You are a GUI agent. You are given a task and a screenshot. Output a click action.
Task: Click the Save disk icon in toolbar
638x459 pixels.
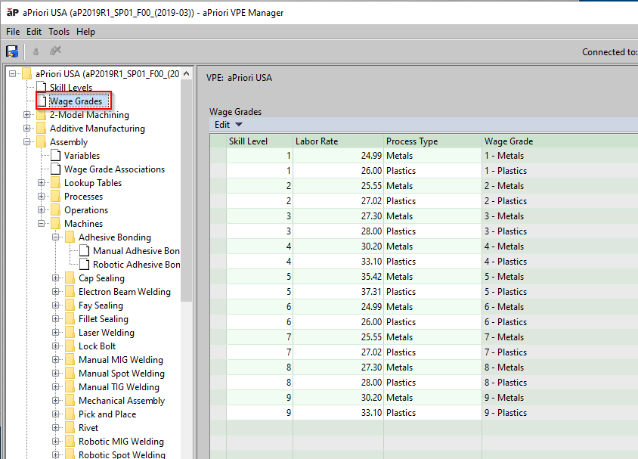click(12, 51)
